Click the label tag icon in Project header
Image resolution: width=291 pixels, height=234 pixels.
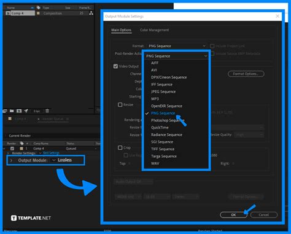pyautogui.click(x=38, y=7)
